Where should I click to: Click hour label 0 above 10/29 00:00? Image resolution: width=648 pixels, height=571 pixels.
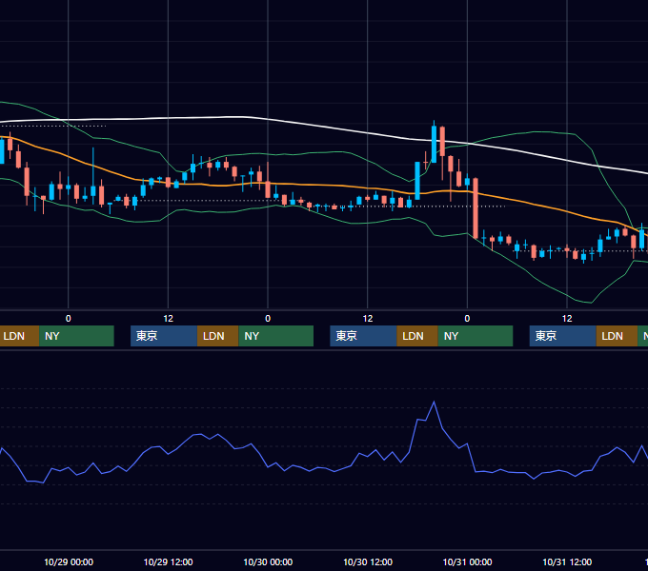[69, 319]
